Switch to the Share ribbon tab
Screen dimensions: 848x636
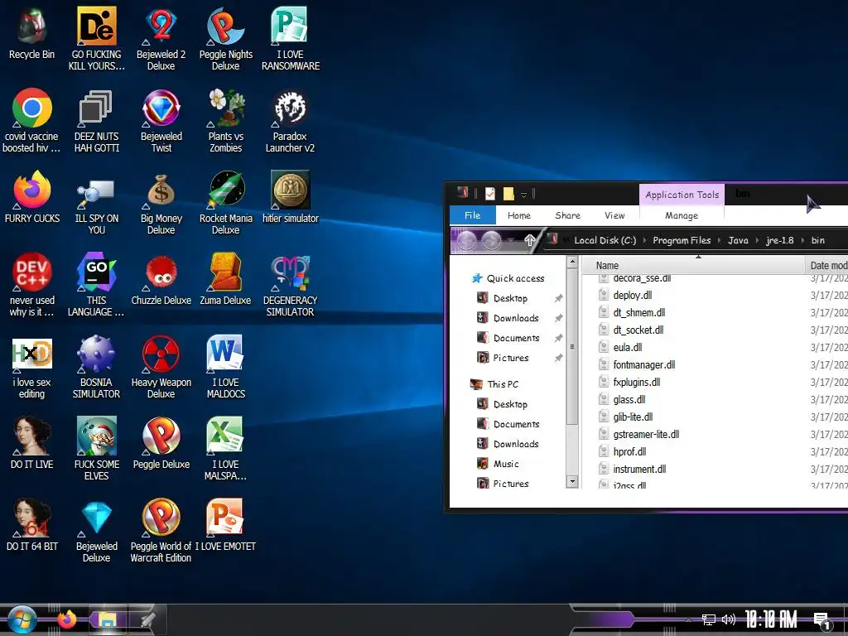(x=567, y=215)
